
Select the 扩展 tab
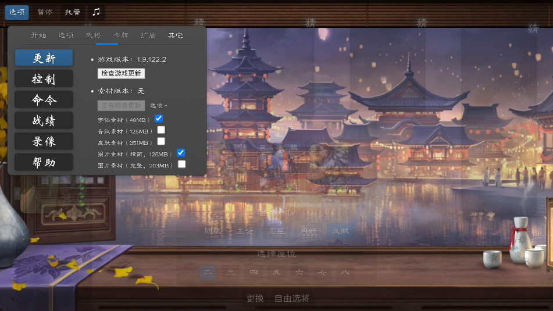click(x=148, y=35)
